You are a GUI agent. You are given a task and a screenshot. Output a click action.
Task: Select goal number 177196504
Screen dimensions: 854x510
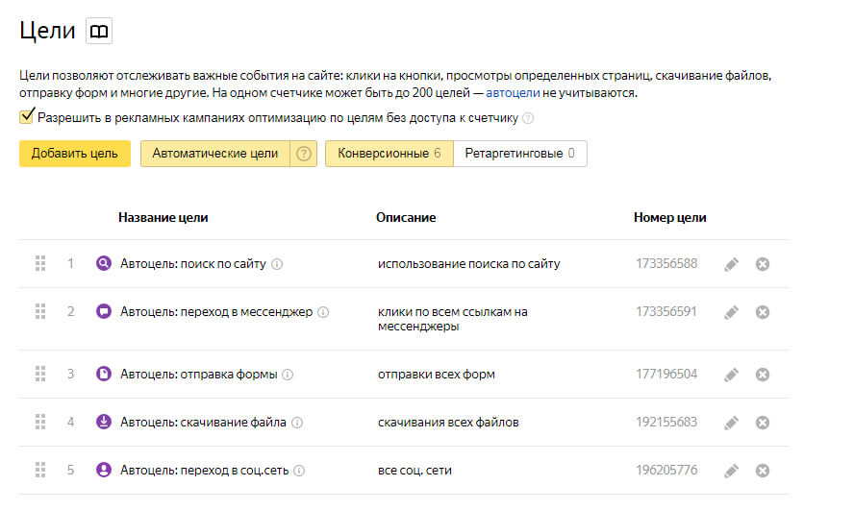[x=666, y=374]
